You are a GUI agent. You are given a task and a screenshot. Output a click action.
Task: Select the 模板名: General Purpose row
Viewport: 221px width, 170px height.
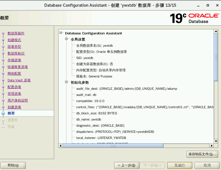click(x=94, y=76)
